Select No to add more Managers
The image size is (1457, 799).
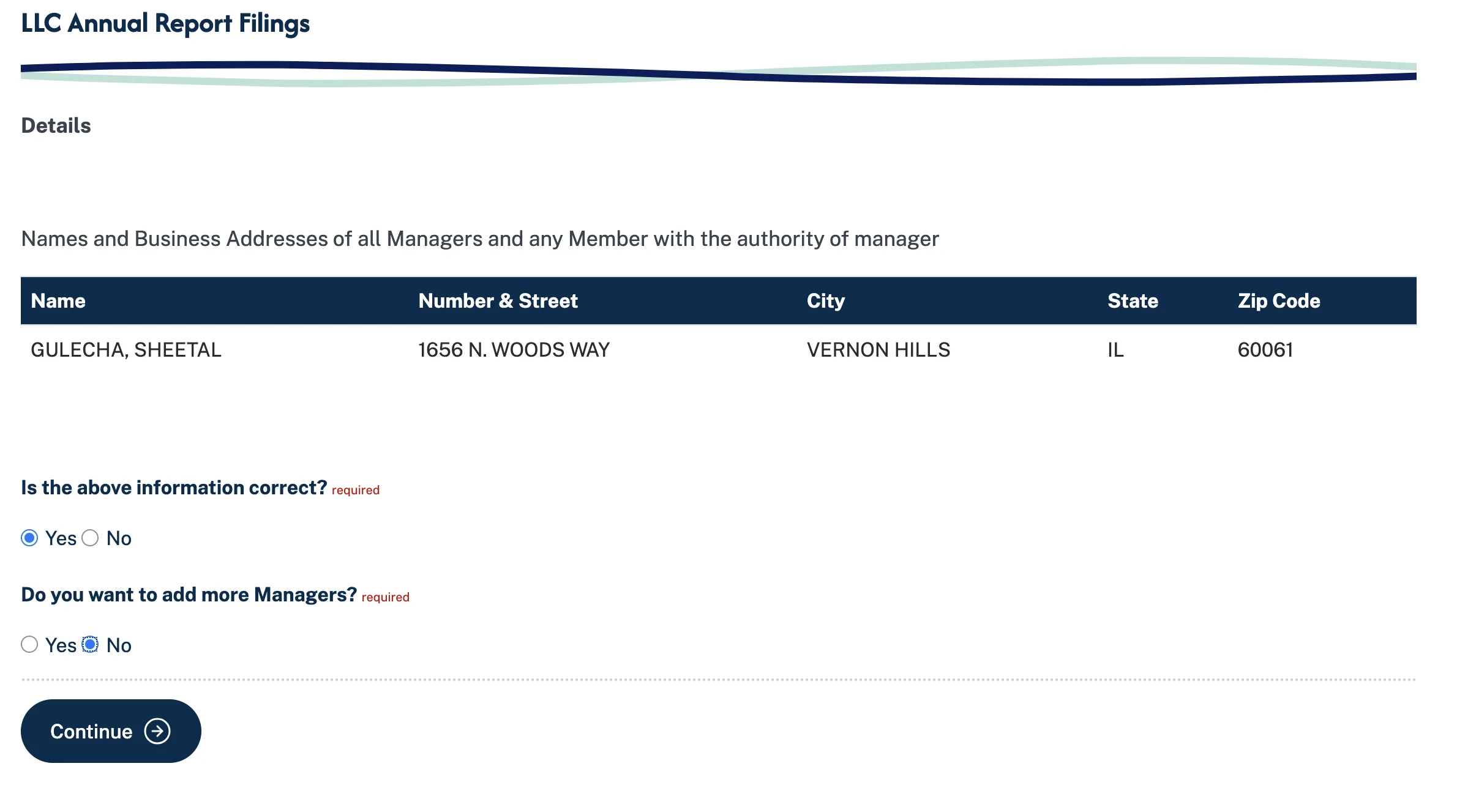[92, 645]
